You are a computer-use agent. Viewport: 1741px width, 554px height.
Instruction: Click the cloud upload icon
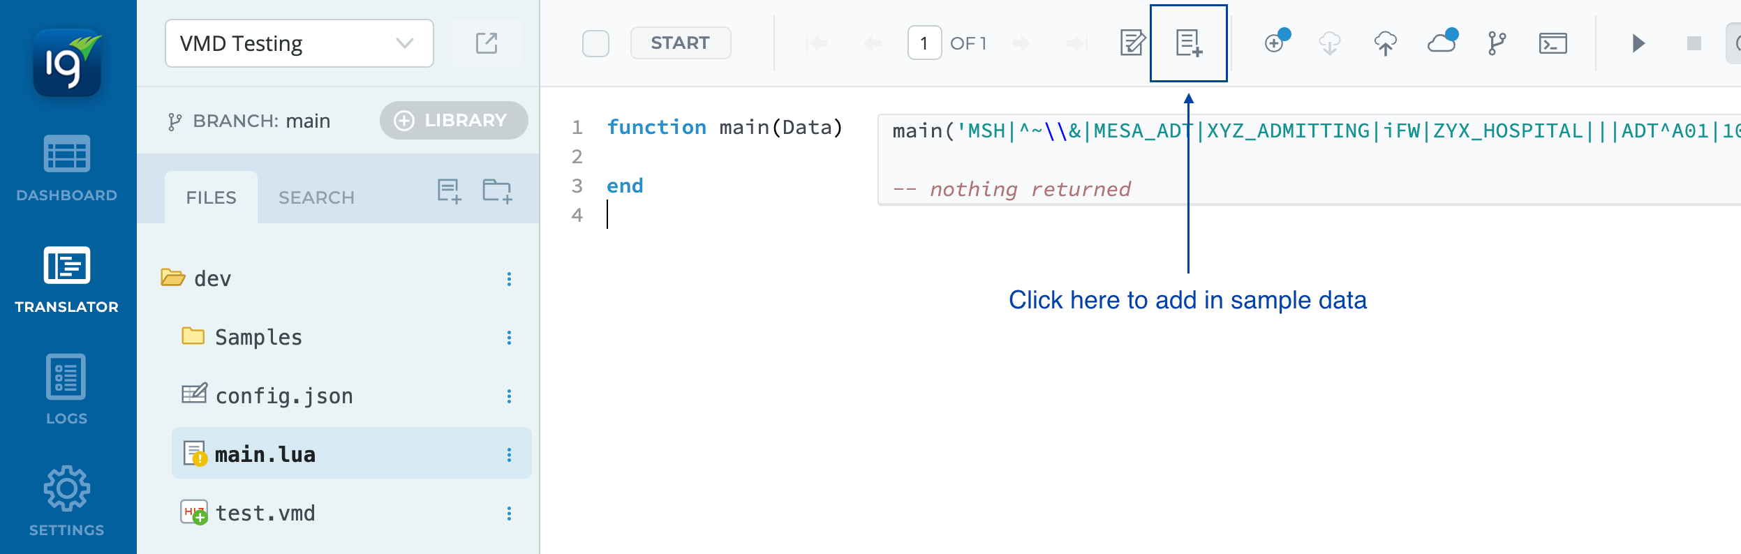tap(1385, 43)
